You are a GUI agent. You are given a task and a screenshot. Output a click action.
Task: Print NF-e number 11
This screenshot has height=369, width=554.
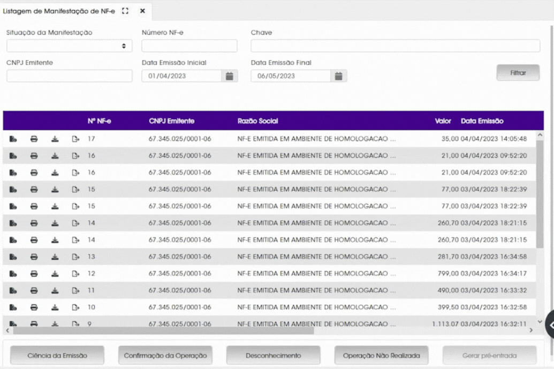pos(34,290)
